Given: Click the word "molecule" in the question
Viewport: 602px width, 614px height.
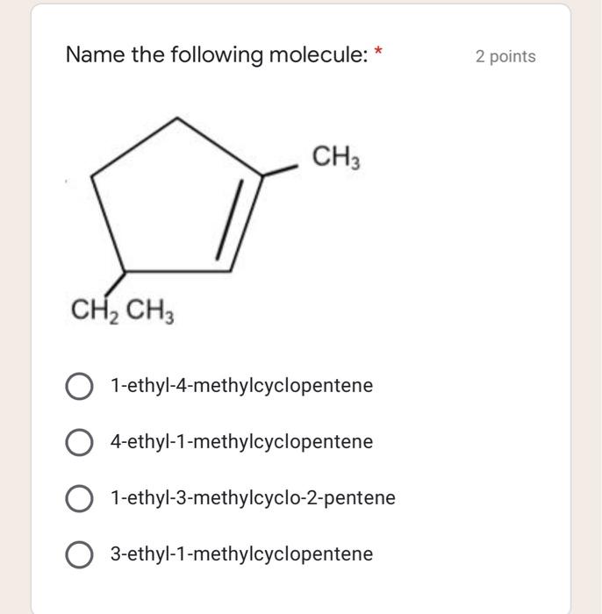Looking at the screenshot, I should tap(316, 54).
